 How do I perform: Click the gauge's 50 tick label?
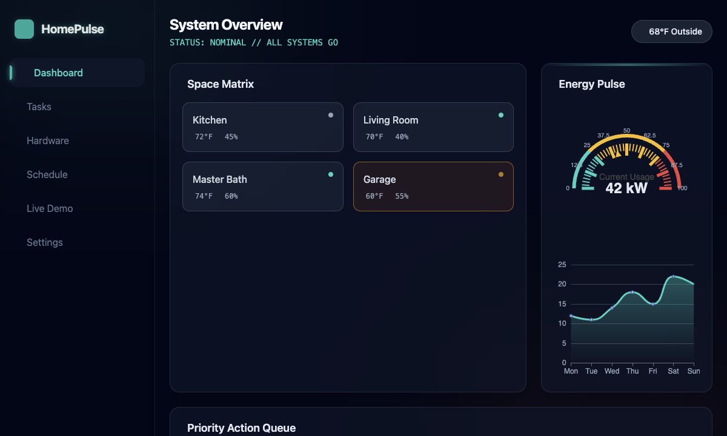click(x=626, y=130)
